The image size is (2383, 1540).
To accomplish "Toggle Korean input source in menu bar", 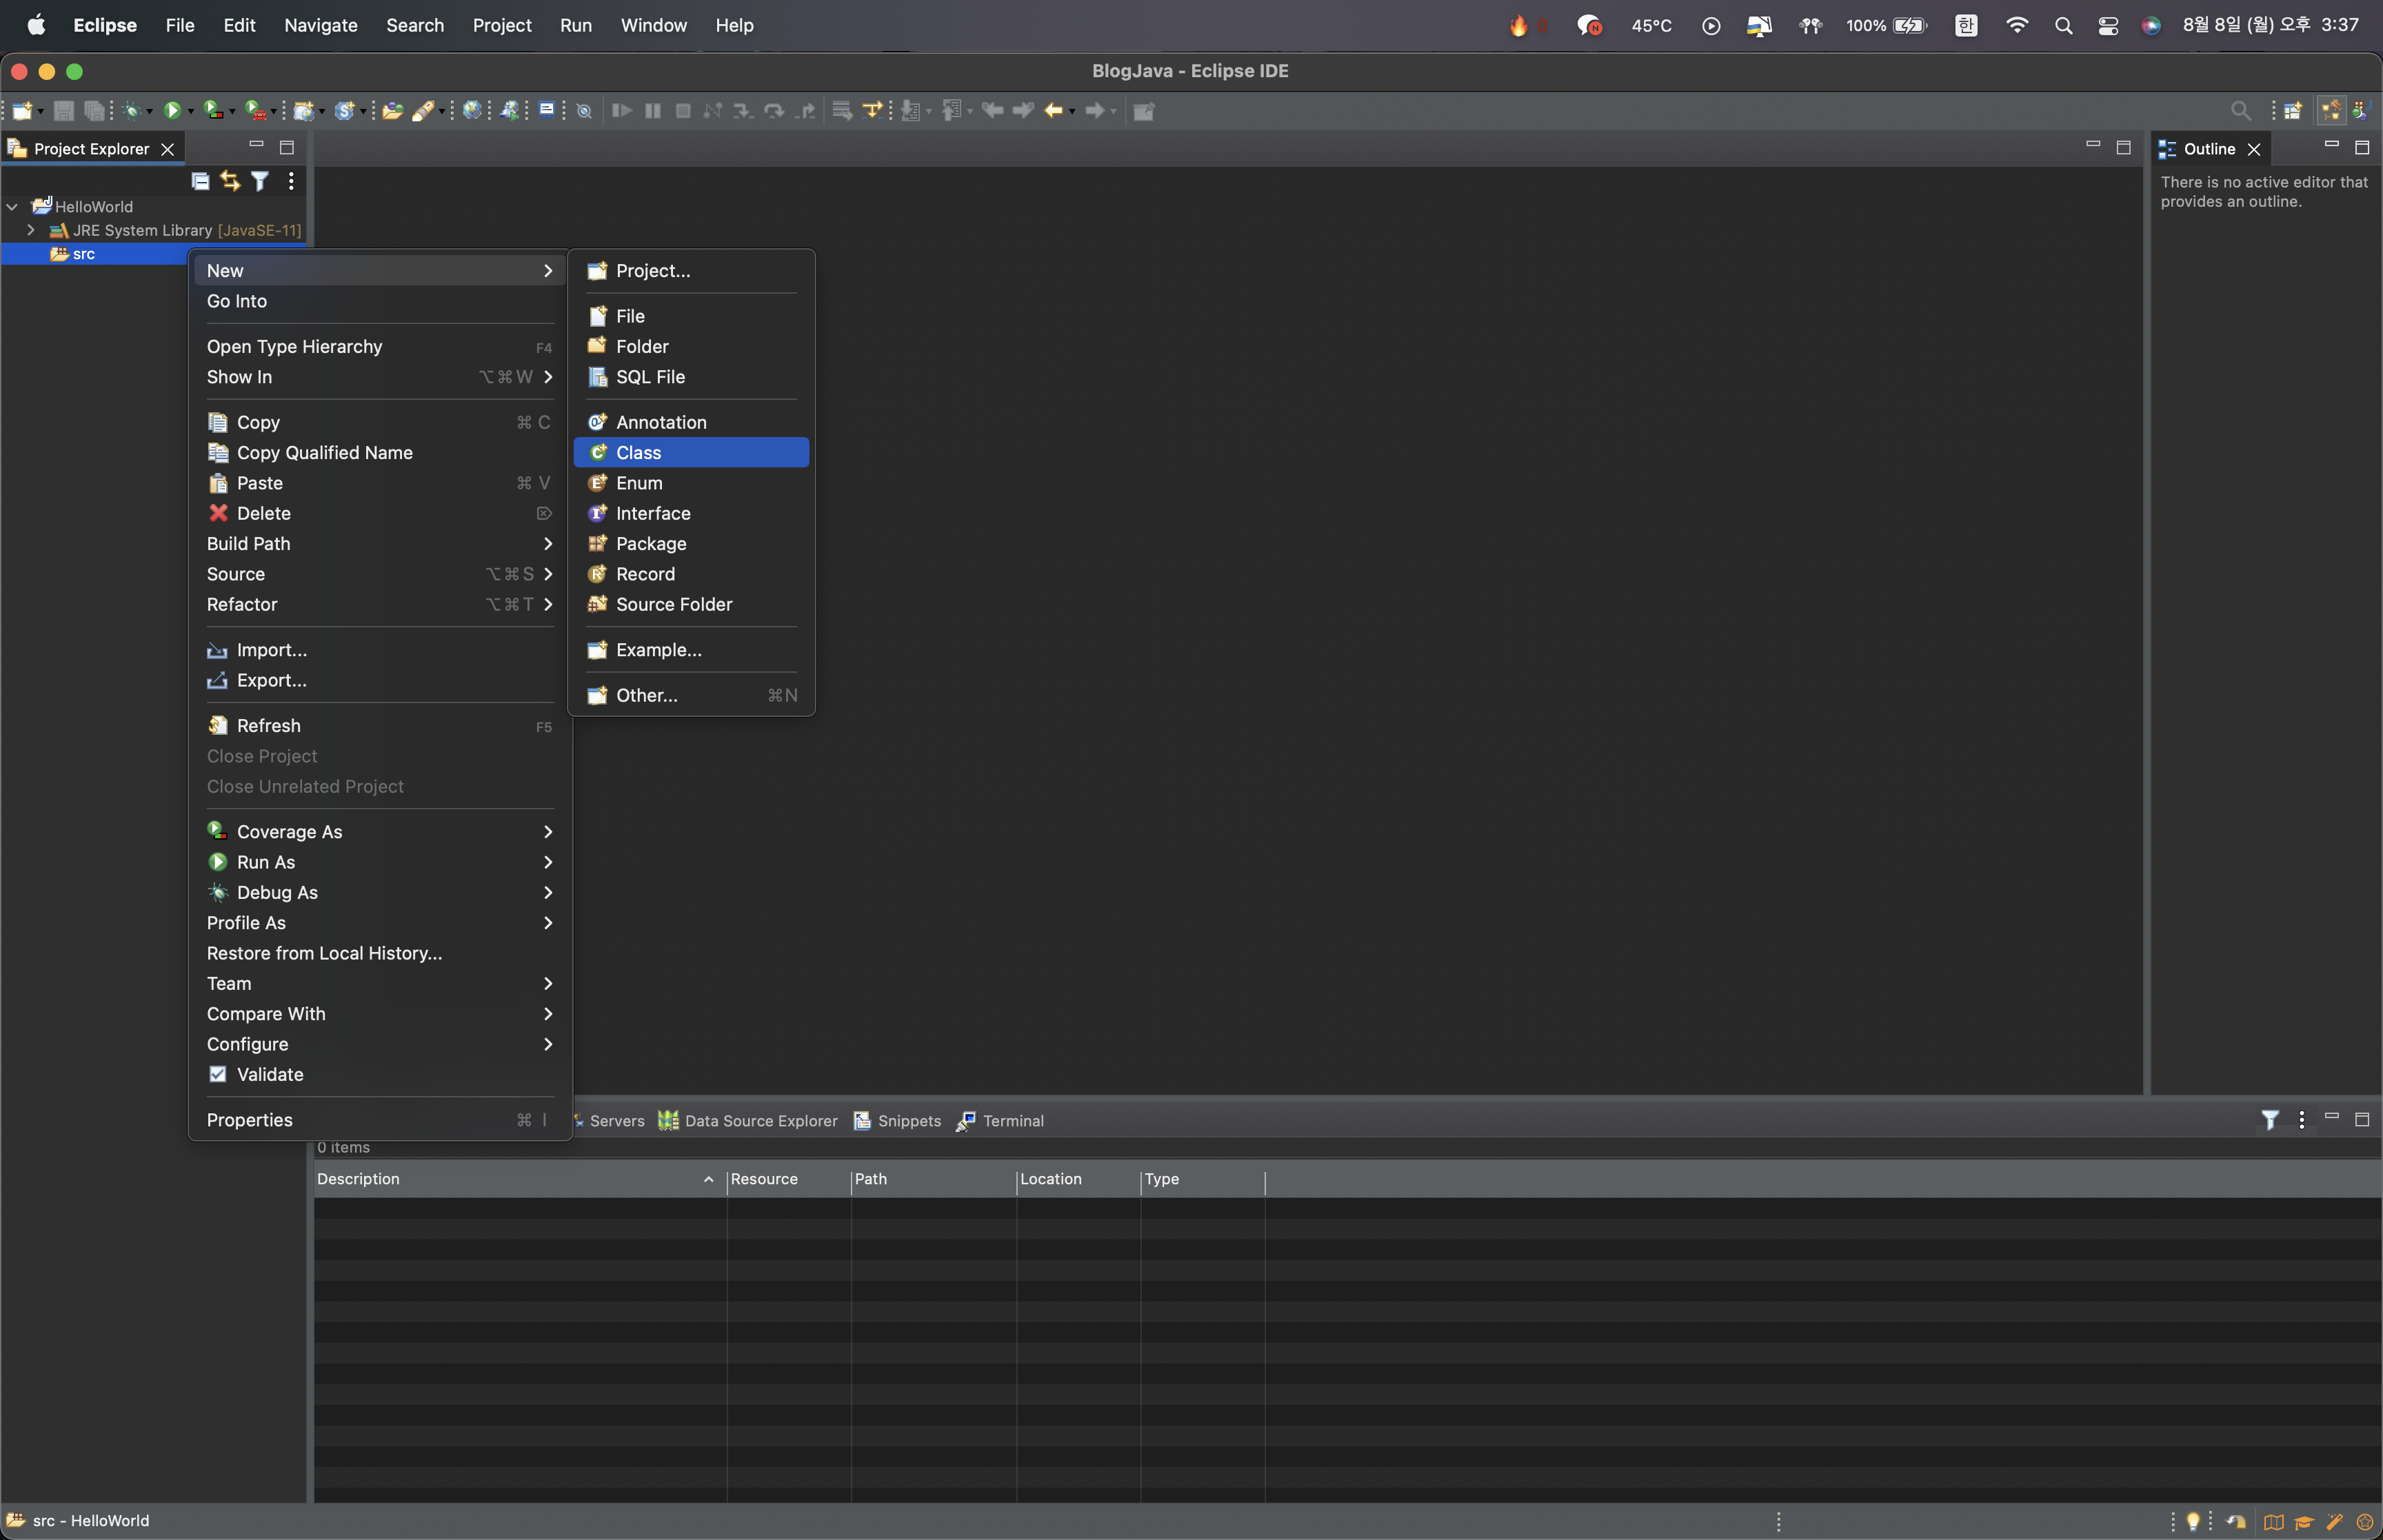I will 1966,26.
